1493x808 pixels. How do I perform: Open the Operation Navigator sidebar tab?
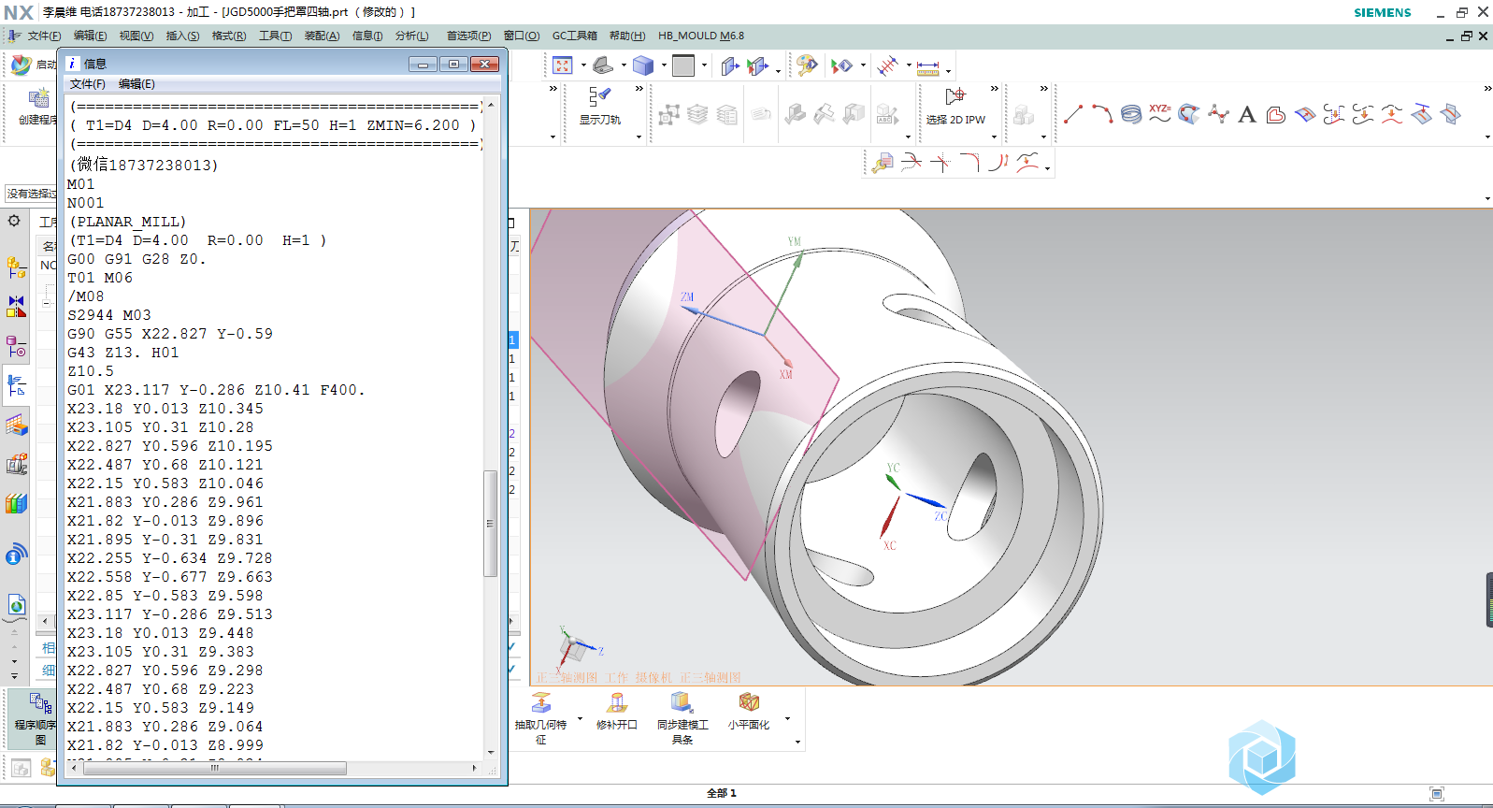click(16, 385)
